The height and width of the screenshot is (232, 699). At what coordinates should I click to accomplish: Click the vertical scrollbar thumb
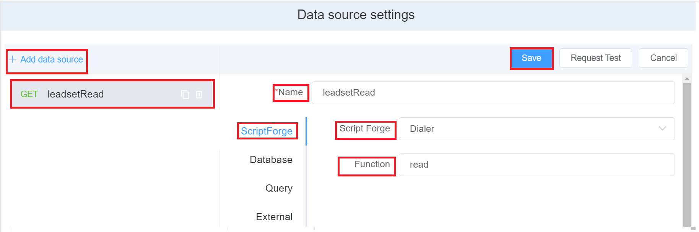pos(687,152)
